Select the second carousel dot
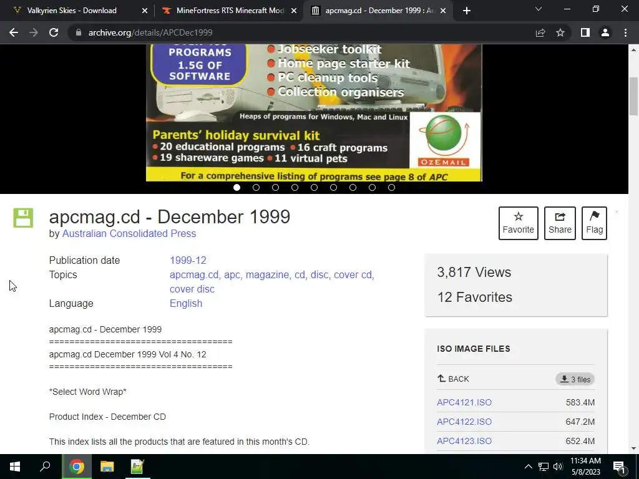Image resolution: width=639 pixels, height=479 pixels. tap(256, 187)
